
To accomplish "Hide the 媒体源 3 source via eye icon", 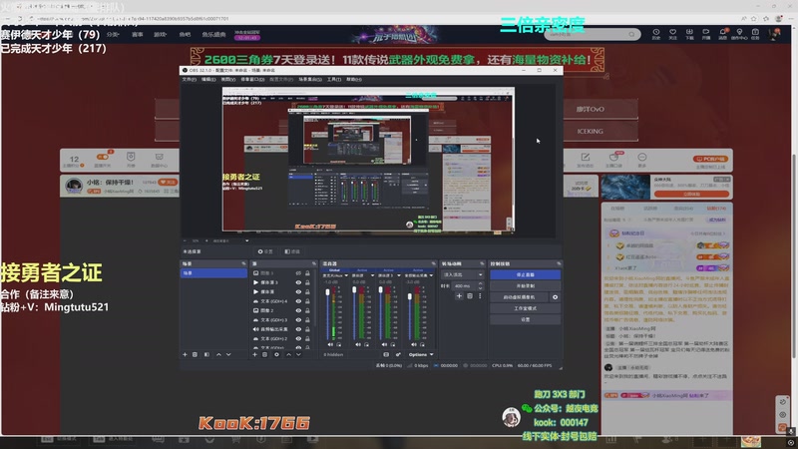I will tap(298, 282).
